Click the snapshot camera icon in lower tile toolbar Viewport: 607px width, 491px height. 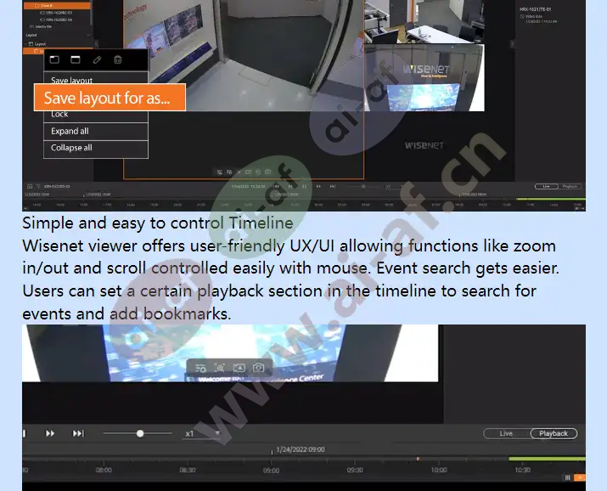pos(259,368)
